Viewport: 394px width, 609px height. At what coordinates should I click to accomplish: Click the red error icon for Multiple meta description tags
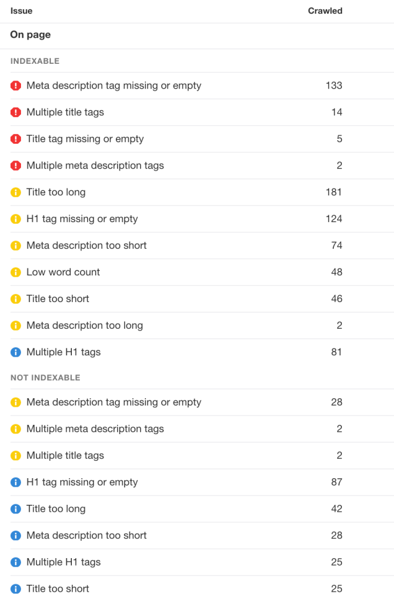pos(15,166)
